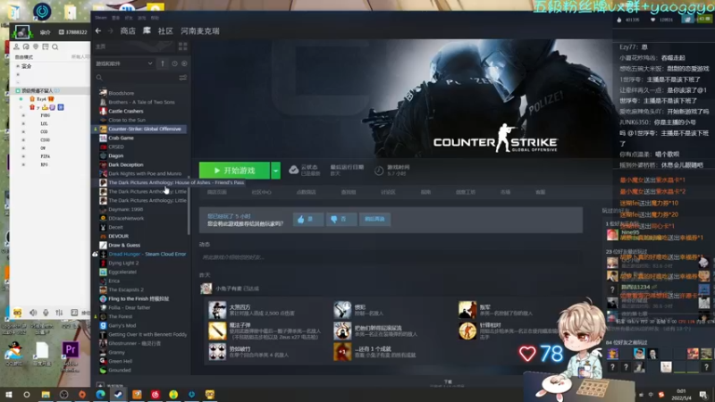Screen dimensions: 715x402
Task: Select Deceit in the game list
Action: coord(115,228)
